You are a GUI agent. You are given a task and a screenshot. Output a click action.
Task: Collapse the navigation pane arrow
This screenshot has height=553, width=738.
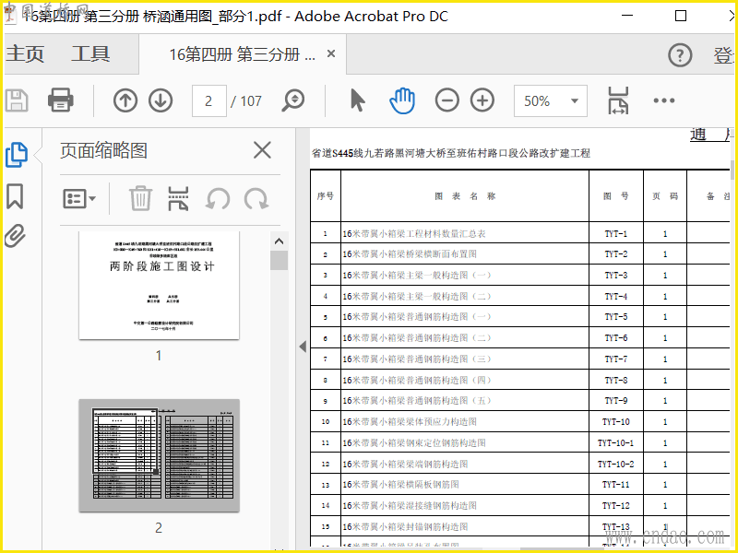(x=303, y=347)
